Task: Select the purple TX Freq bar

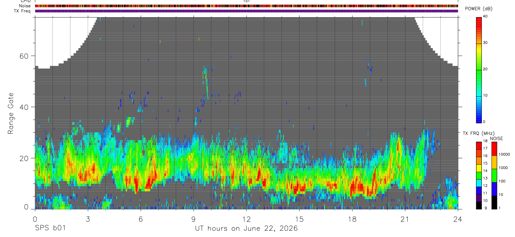Action: (x=246, y=11)
